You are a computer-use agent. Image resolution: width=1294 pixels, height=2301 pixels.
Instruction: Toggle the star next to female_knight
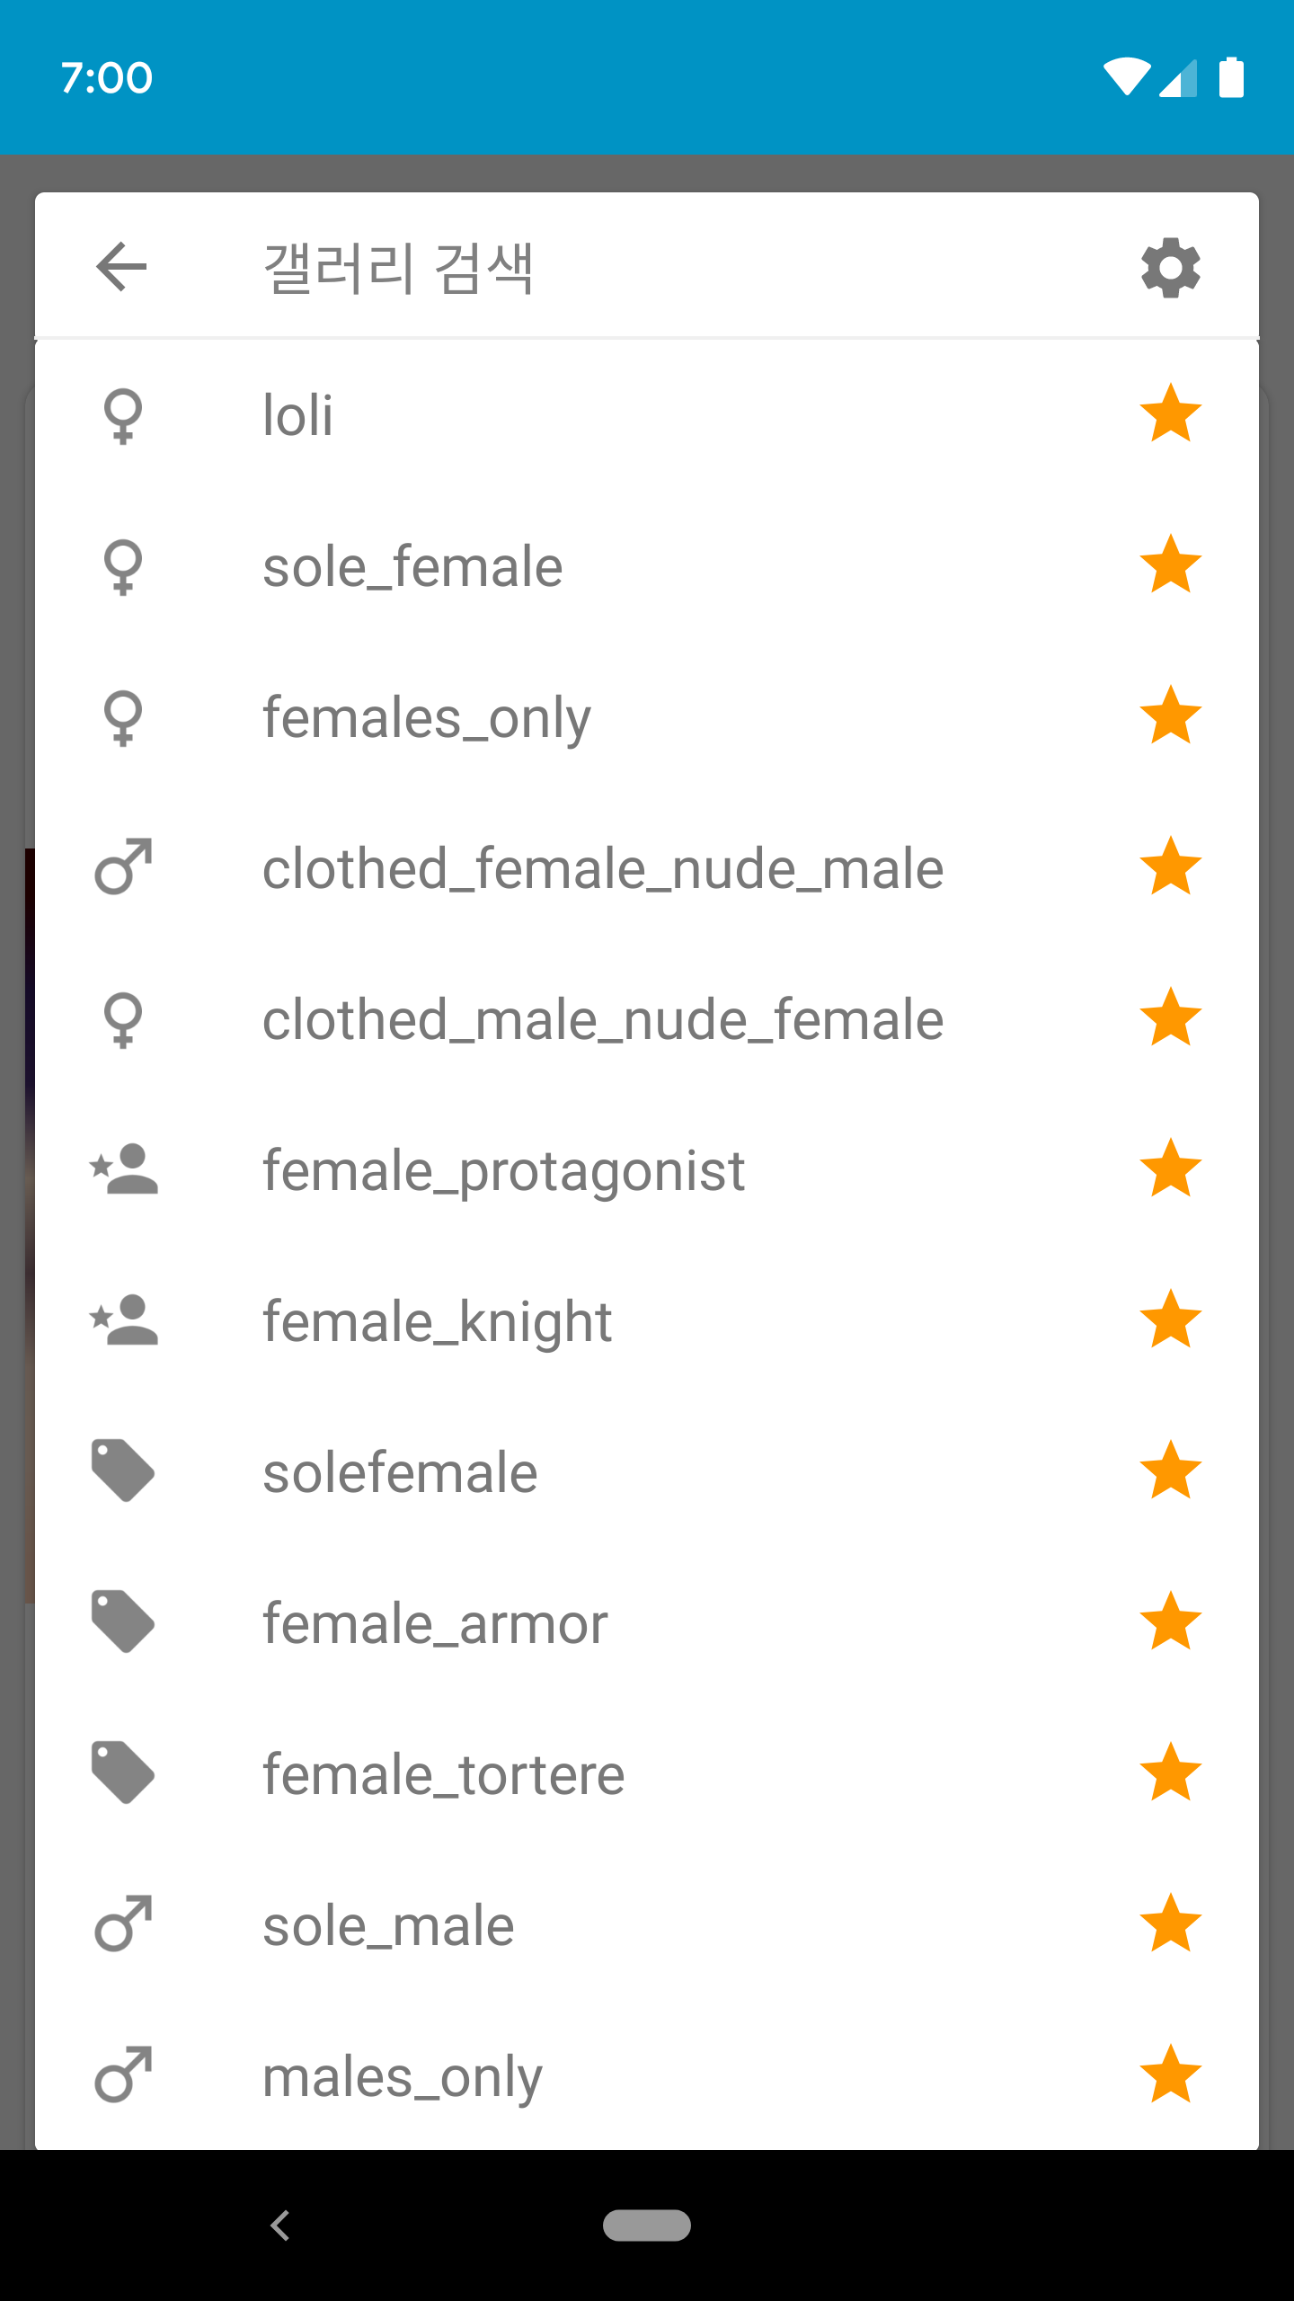(1170, 1320)
